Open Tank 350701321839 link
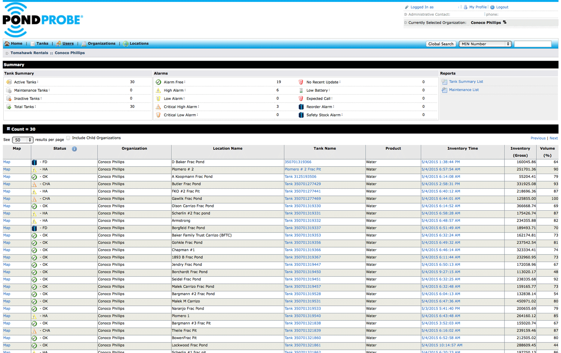Image resolution: width=561 pixels, height=353 pixels. (x=303, y=331)
